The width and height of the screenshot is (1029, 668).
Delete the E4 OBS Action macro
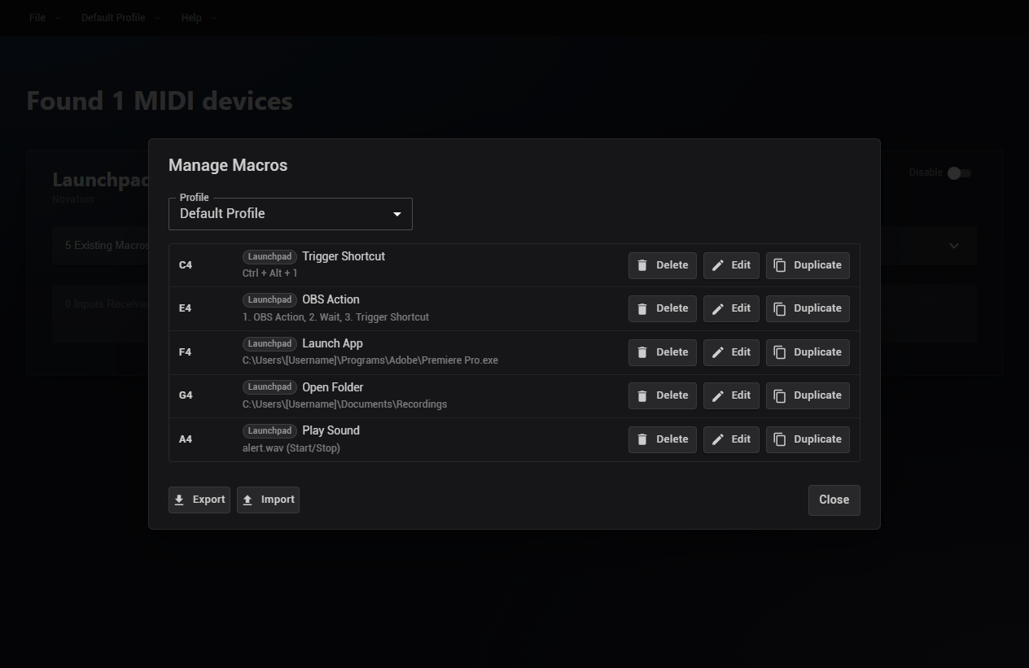tap(663, 308)
